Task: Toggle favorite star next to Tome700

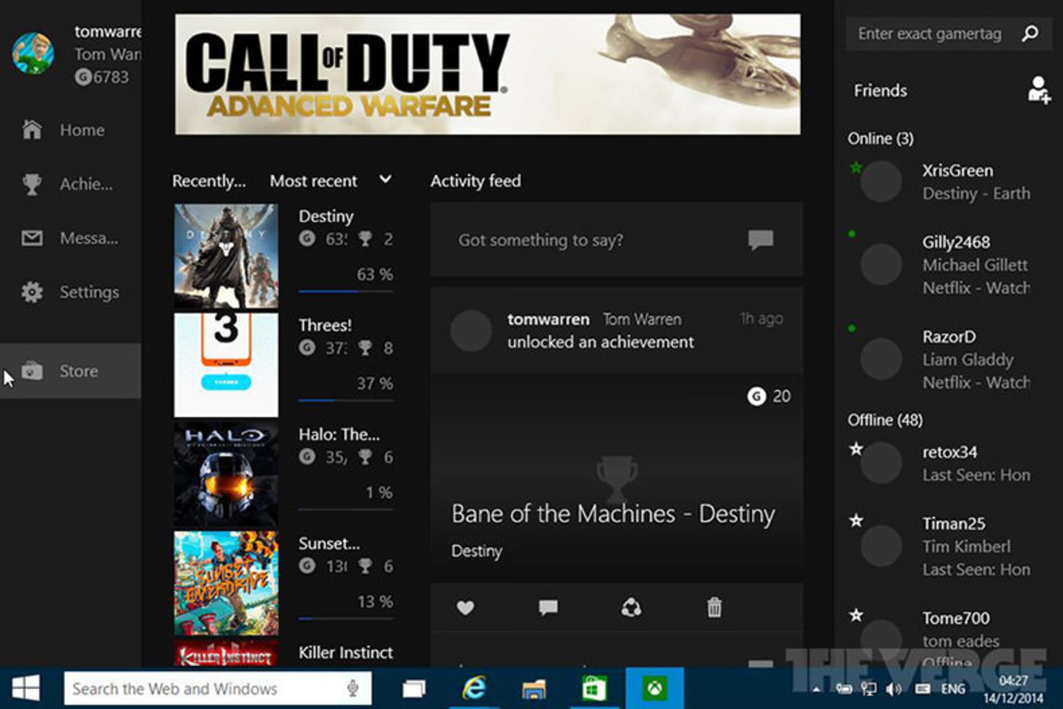Action: coord(856,615)
